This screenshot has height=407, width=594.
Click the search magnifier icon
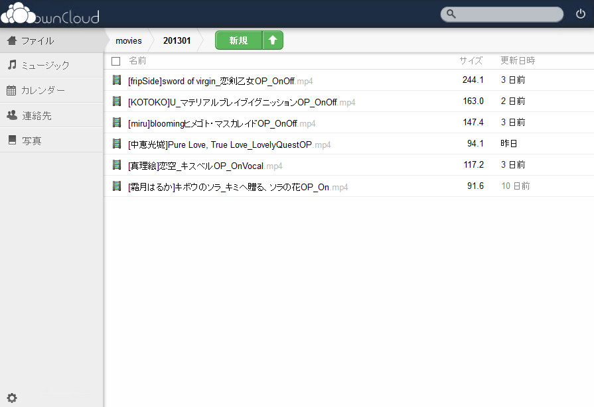451,14
